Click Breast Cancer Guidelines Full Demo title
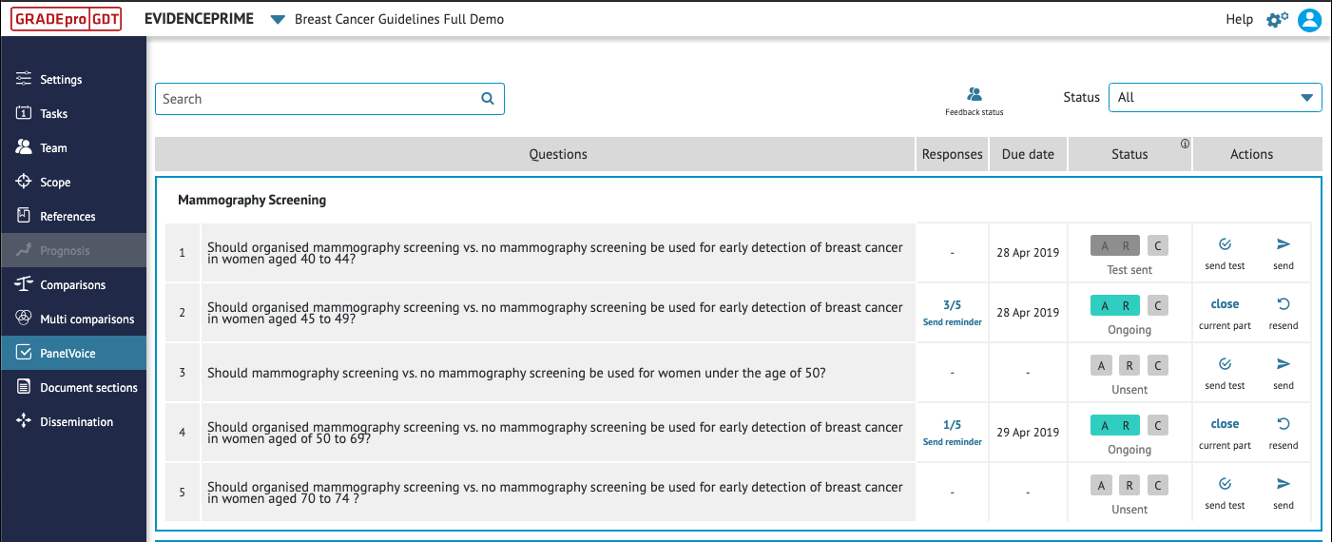1332x542 pixels. [399, 19]
